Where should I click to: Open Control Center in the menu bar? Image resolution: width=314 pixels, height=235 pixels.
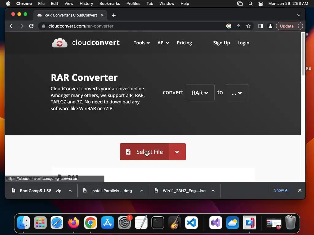click(x=261, y=4)
